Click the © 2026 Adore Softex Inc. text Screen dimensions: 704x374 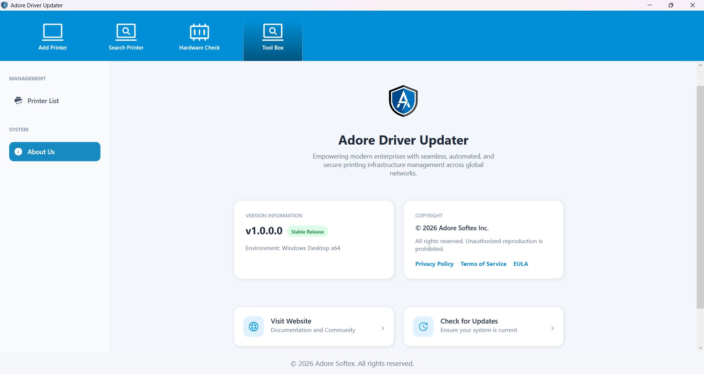[x=452, y=228]
